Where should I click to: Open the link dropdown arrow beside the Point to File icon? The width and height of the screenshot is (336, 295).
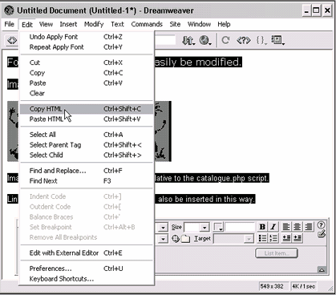click(x=164, y=239)
